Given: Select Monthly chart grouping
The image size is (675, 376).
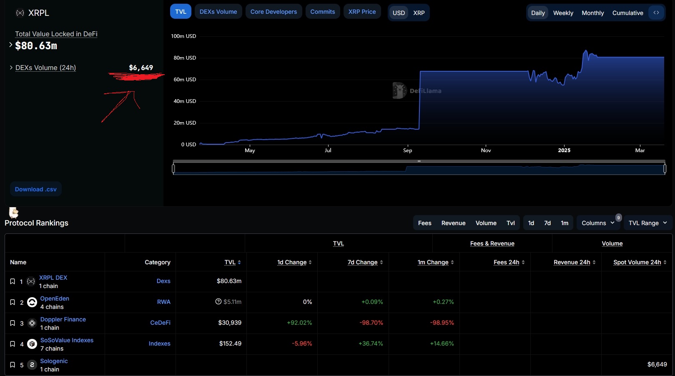Looking at the screenshot, I should tap(592, 13).
